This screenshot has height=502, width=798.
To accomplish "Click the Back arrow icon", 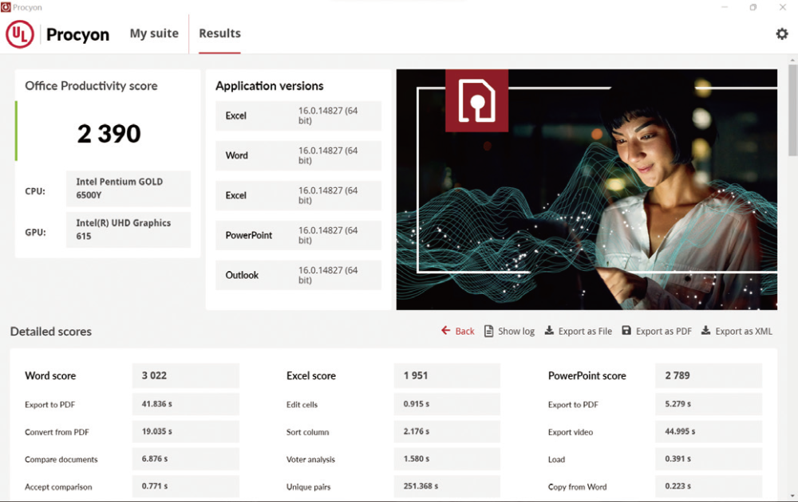I will click(x=446, y=331).
